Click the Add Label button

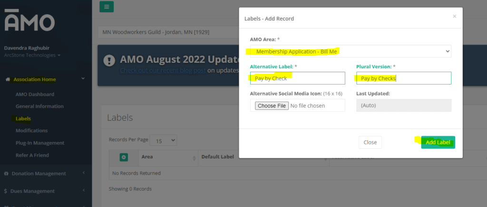pyautogui.click(x=438, y=142)
